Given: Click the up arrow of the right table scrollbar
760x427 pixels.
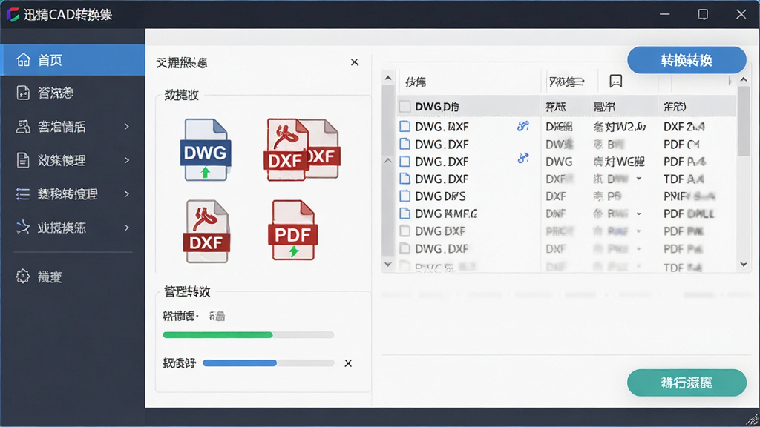Looking at the screenshot, I should (744, 79).
